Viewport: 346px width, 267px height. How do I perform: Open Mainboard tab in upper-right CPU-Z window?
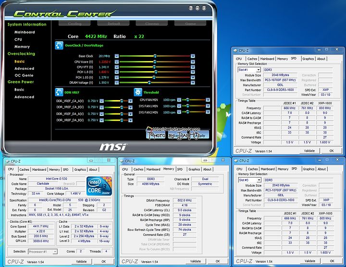pos(267,59)
